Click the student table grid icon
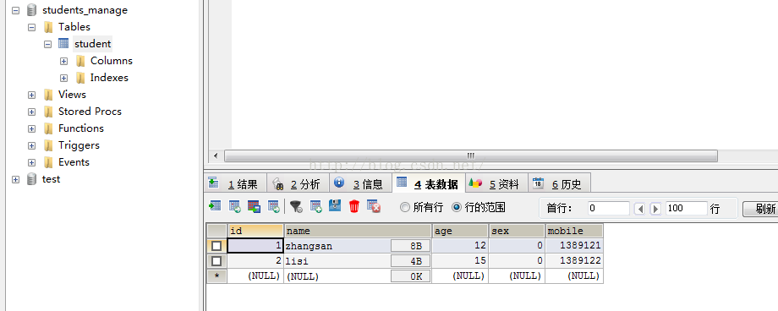Screen dimensions: 778x311 click(x=63, y=43)
